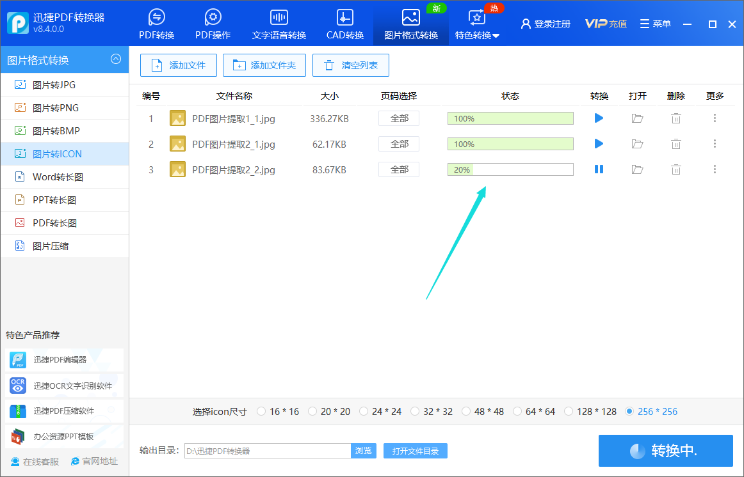Click the 转换中 convert button
Screen dimensions: 744x477
(x=666, y=451)
